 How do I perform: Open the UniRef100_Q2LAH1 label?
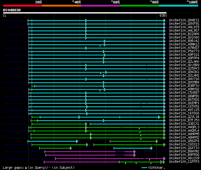pos(184,76)
